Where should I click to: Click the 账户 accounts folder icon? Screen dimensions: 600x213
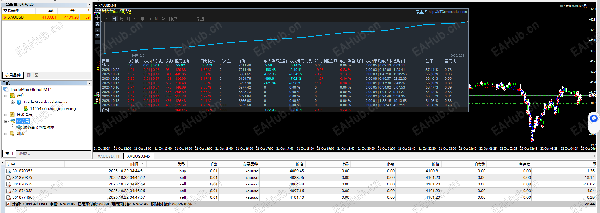point(12,96)
